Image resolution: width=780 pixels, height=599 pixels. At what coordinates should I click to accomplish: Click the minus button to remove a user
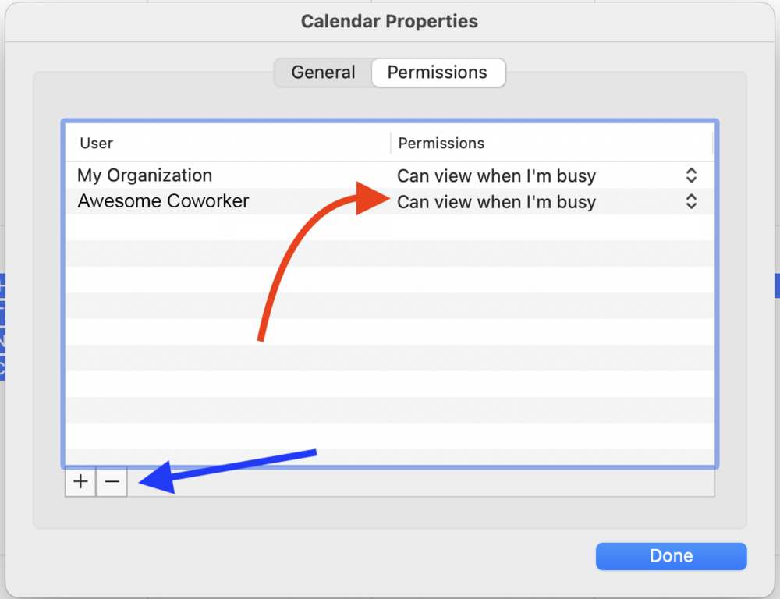112,481
